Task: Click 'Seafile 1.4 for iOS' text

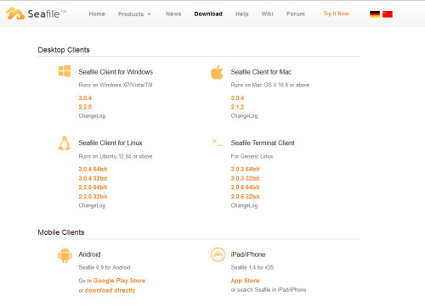Action: tap(252, 267)
